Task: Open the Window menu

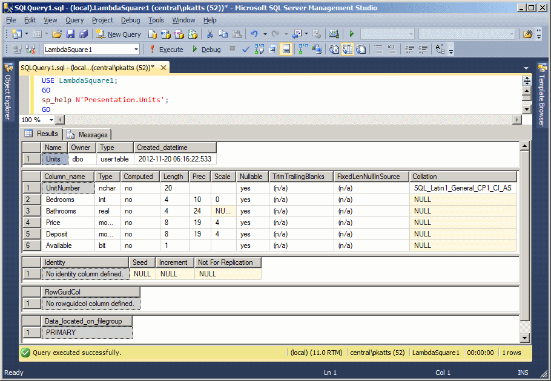Action: 183,20
